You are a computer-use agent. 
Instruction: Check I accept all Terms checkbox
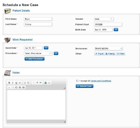(x=77, y=81)
